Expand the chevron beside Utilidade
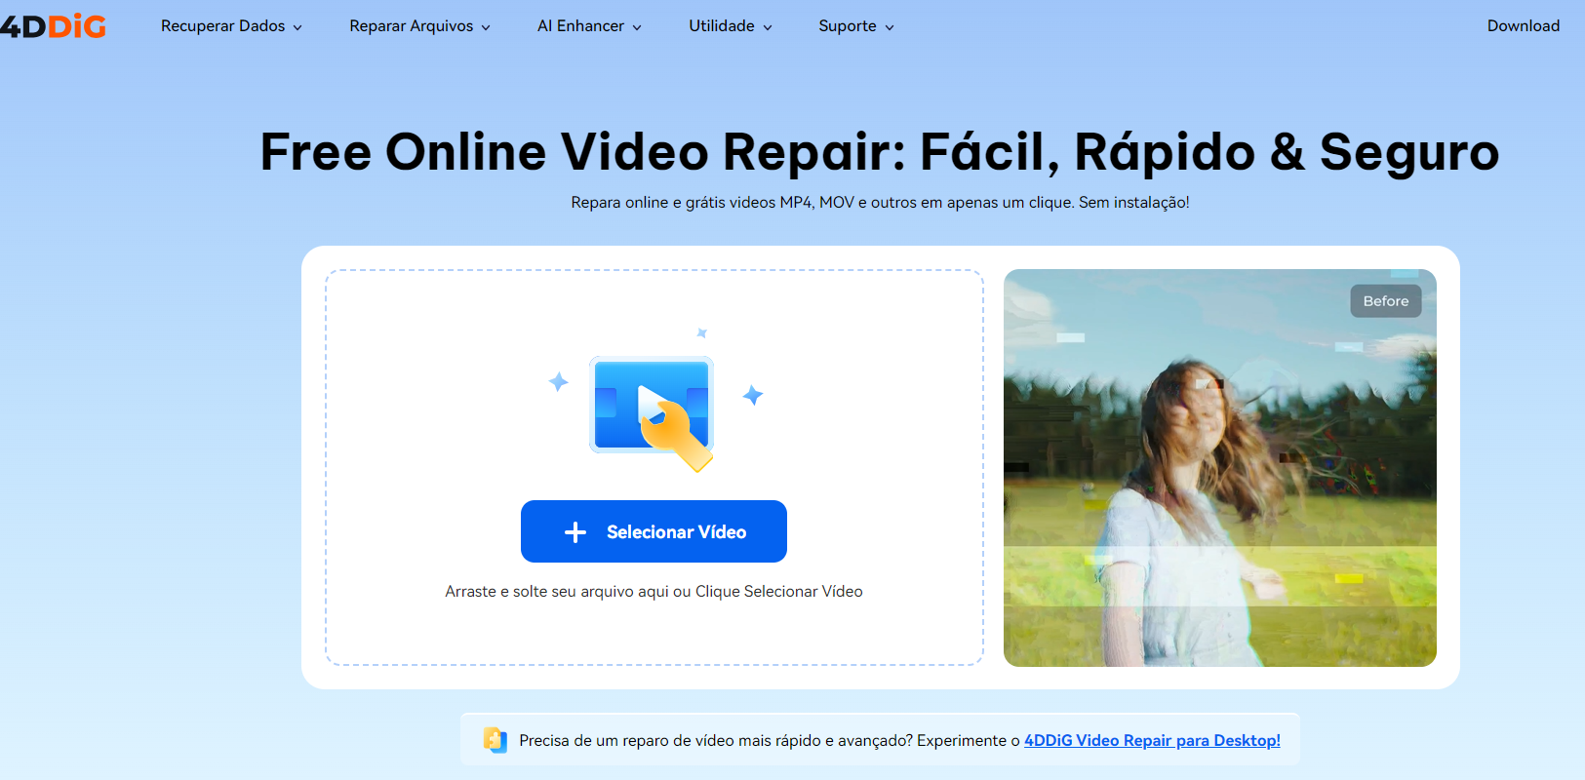1585x780 pixels. [x=768, y=27]
